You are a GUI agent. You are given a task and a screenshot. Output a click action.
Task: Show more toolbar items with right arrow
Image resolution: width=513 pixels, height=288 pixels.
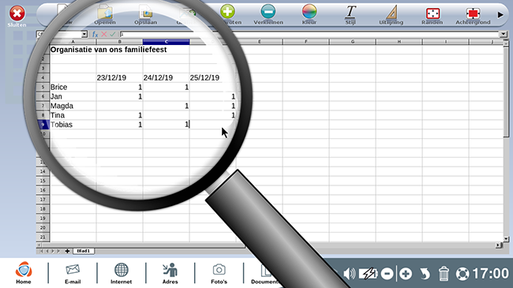coord(500,15)
